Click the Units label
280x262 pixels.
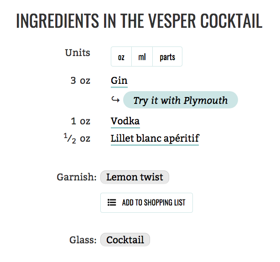[x=78, y=52]
